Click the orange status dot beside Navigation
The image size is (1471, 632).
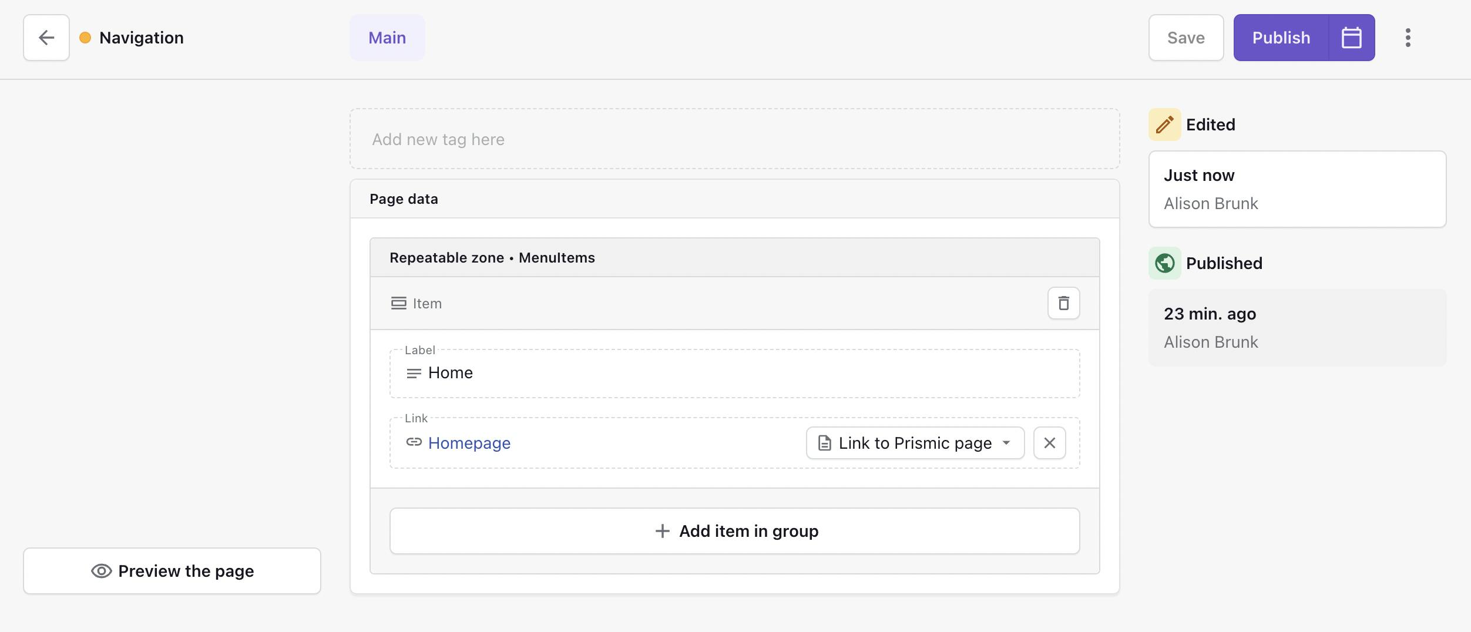85,37
